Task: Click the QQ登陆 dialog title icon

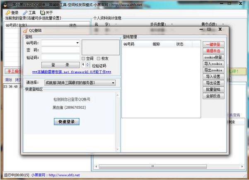Action: pyautogui.click(x=25, y=30)
